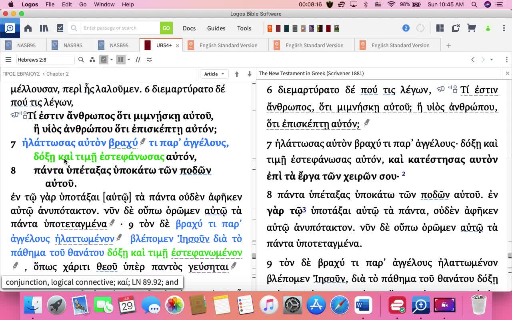The width and height of the screenshot is (512, 320).
Task: Click the Chapter 2 breadcrumb
Action: (58, 74)
